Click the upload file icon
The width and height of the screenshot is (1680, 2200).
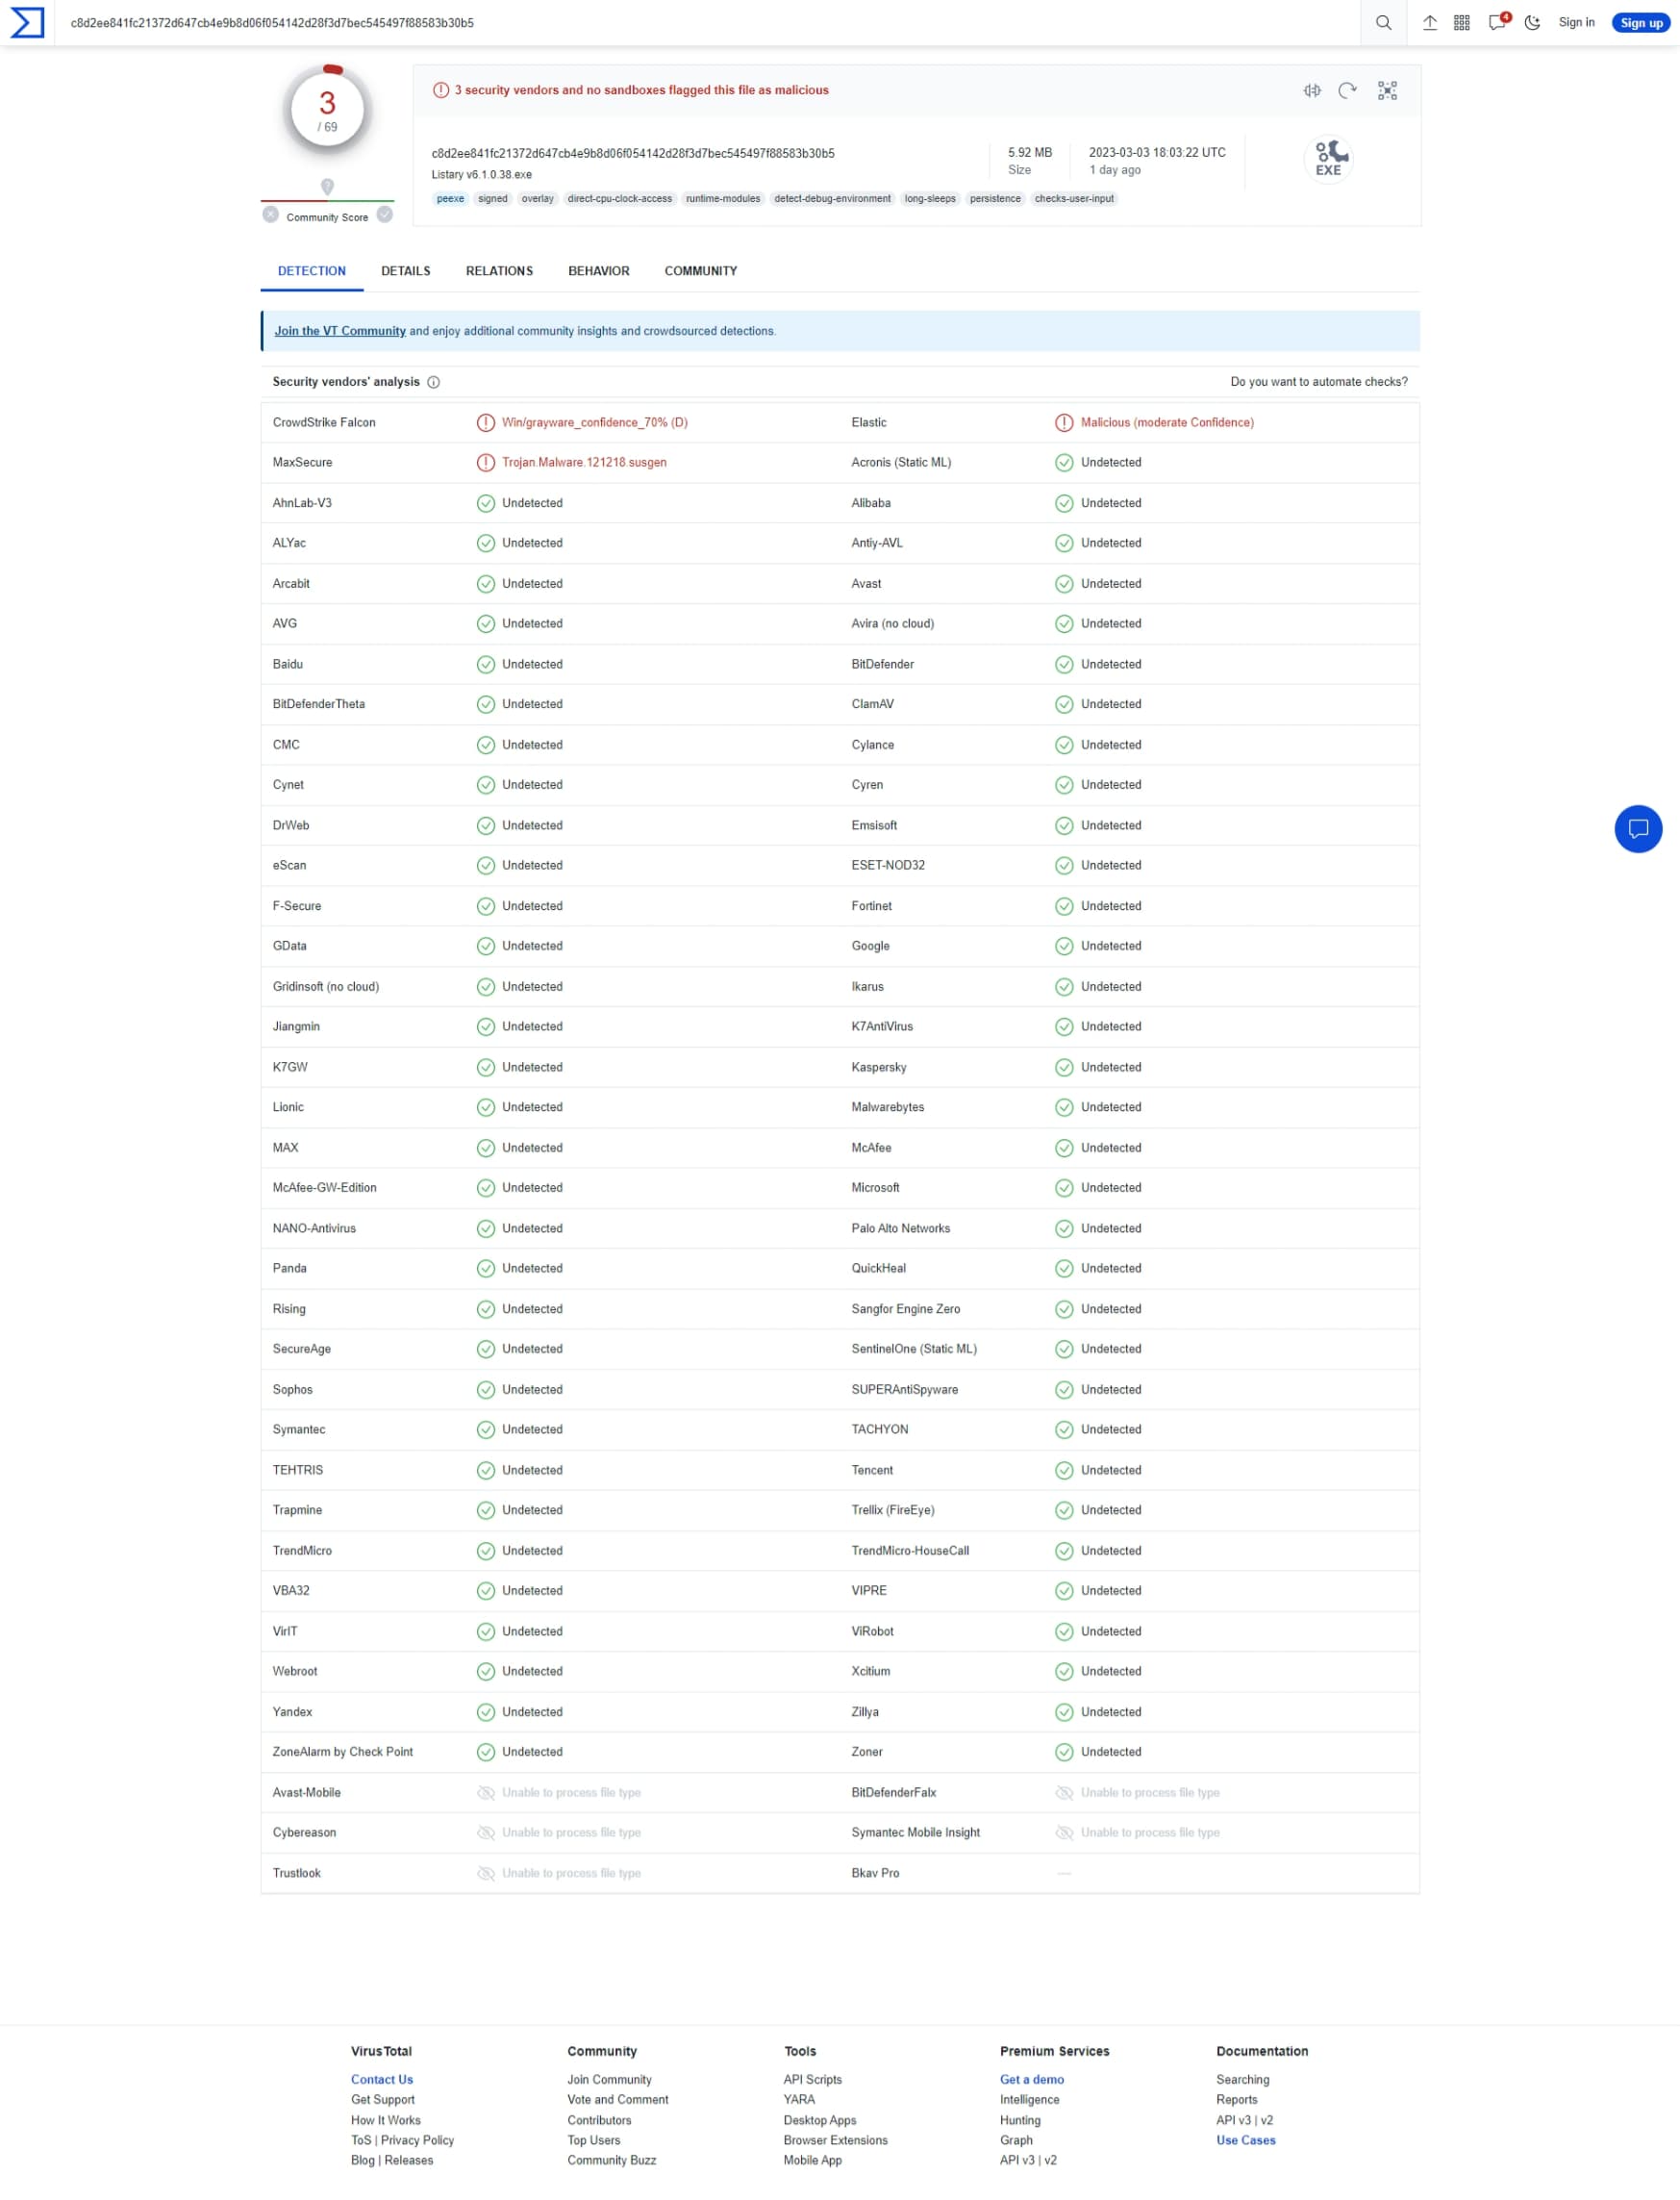tap(1429, 23)
